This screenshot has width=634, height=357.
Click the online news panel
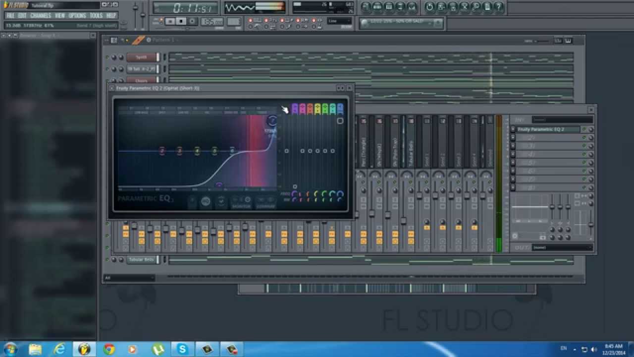coord(401,23)
